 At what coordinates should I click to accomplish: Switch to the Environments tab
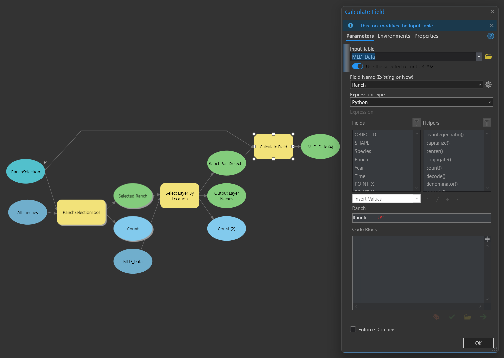click(x=394, y=36)
